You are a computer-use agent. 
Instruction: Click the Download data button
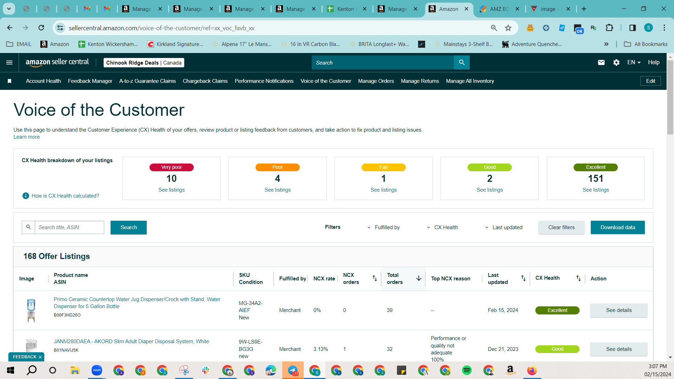tap(617, 227)
